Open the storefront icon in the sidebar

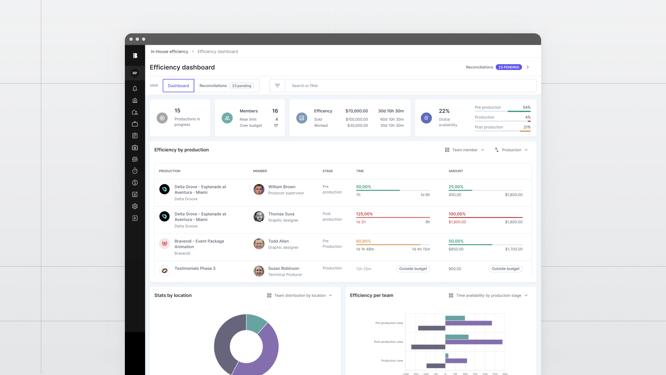click(x=135, y=159)
